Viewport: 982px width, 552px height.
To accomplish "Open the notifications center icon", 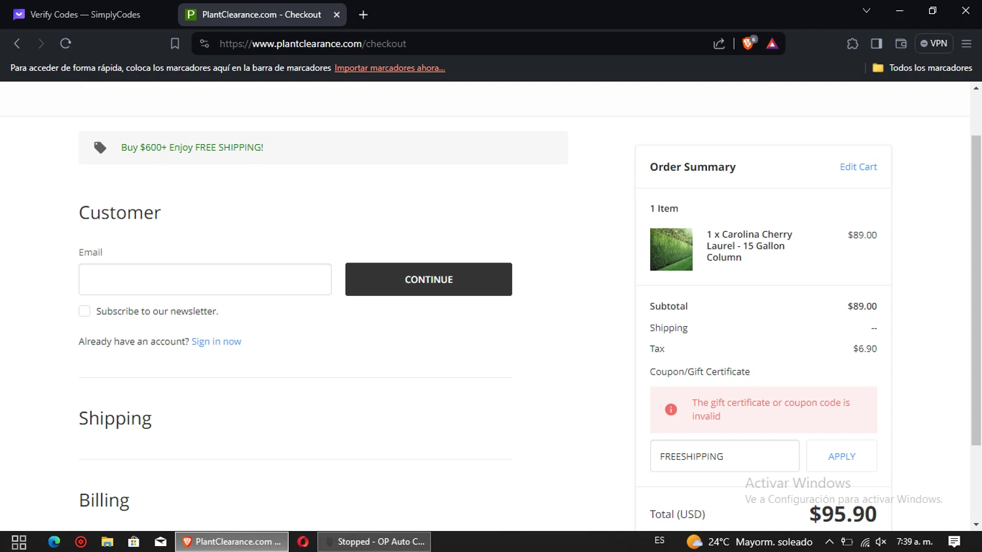I will (x=955, y=542).
